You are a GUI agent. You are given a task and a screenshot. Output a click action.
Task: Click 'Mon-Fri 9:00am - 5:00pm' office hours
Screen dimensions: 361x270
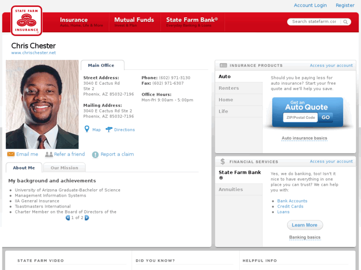pos(167,100)
